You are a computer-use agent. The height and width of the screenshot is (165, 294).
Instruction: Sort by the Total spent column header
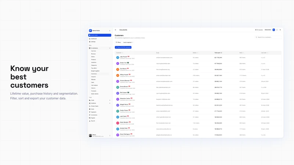pyautogui.click(x=218, y=53)
